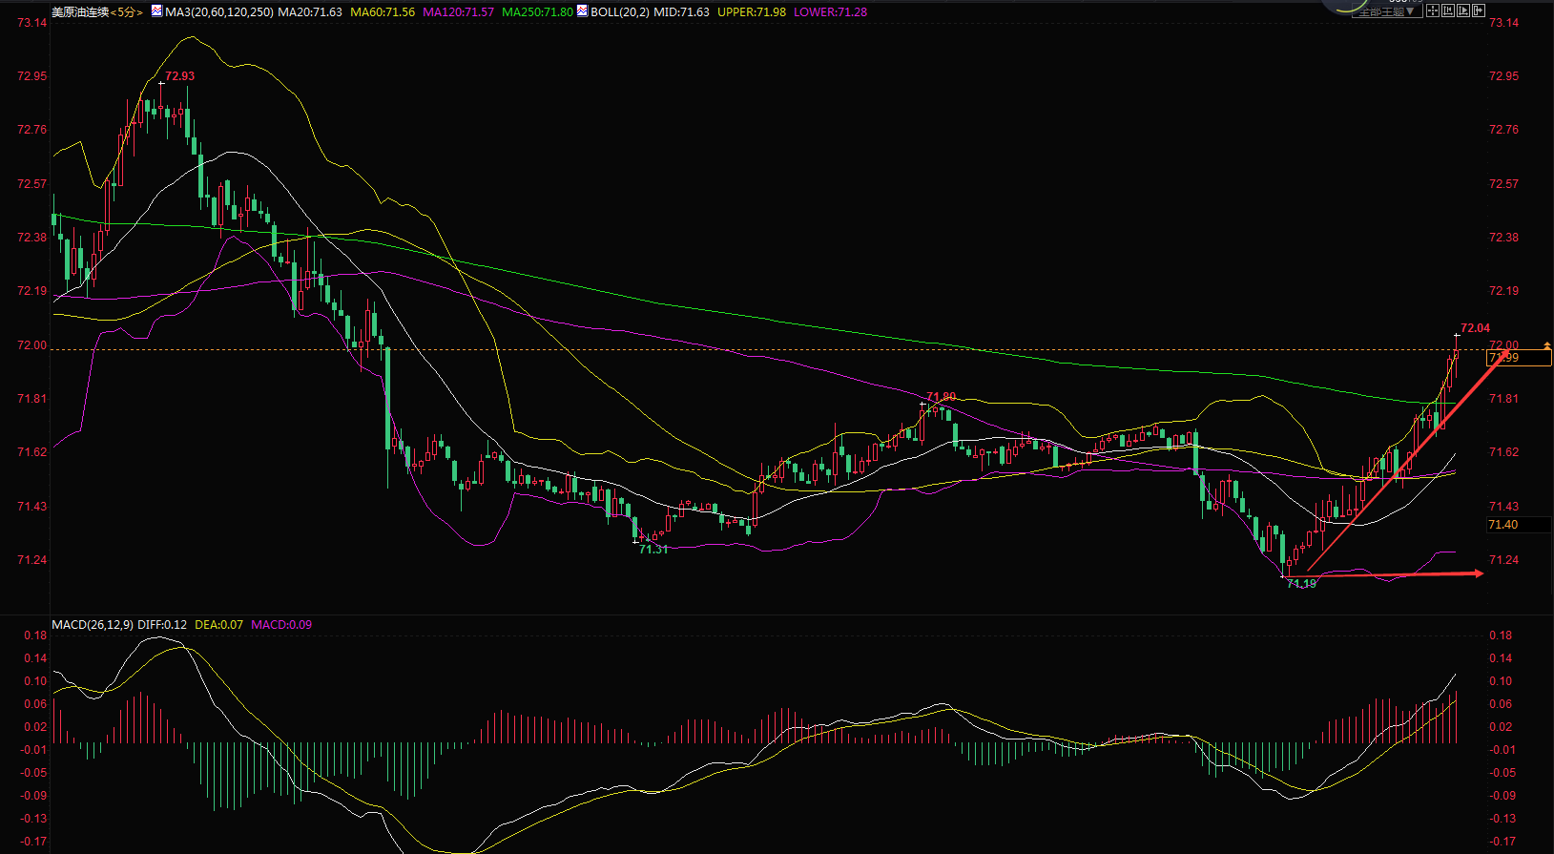Click the MA3(20,60,120,250) parameters label

219,12
